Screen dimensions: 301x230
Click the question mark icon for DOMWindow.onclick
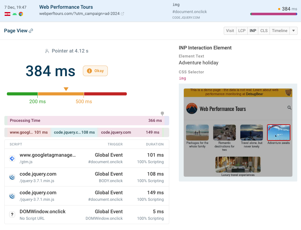12,214
